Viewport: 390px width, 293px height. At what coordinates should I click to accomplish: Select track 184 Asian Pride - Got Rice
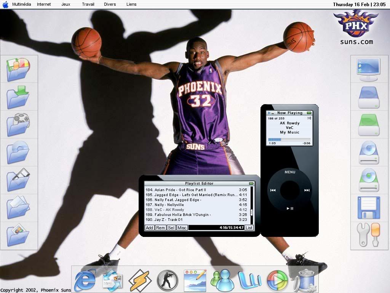pos(196,190)
